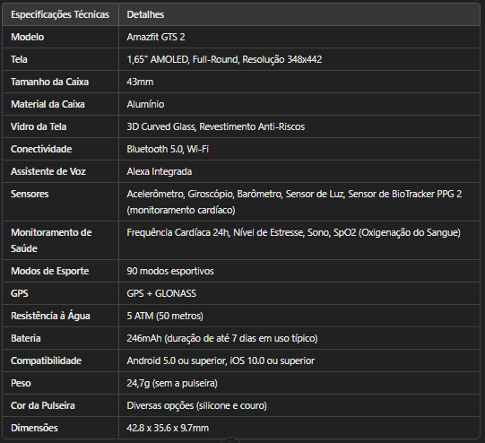Select the '42.8 x 35.6 x 9.7mm' dimensions value

[x=168, y=428]
